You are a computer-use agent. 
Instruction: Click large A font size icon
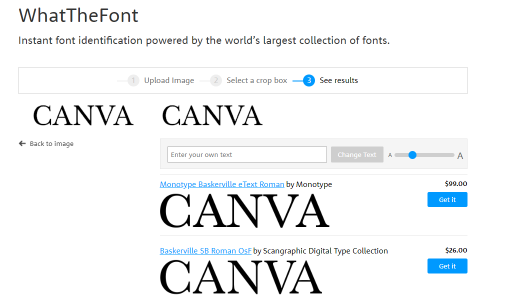click(x=460, y=156)
